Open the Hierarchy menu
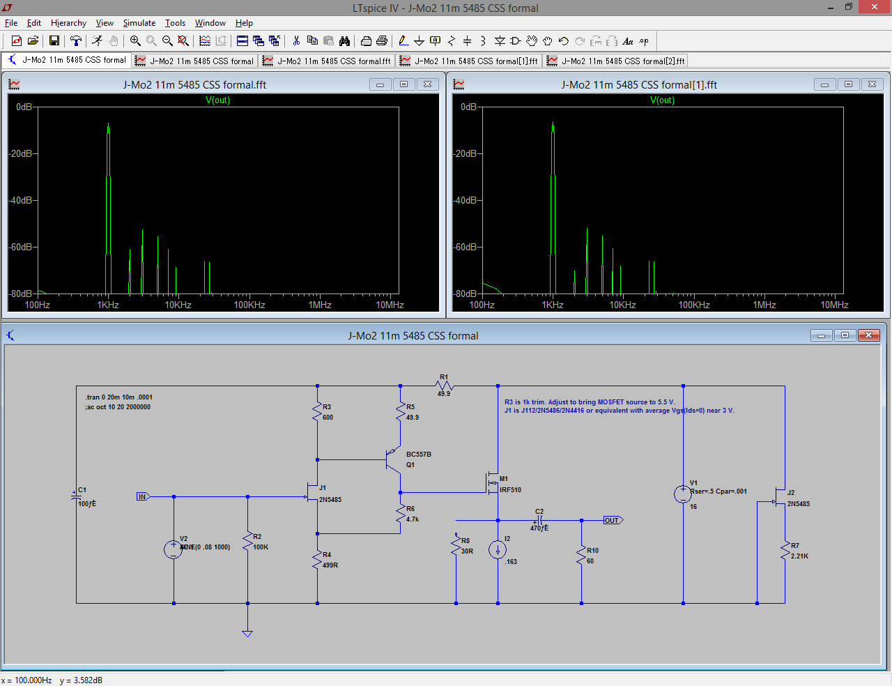 [x=68, y=23]
